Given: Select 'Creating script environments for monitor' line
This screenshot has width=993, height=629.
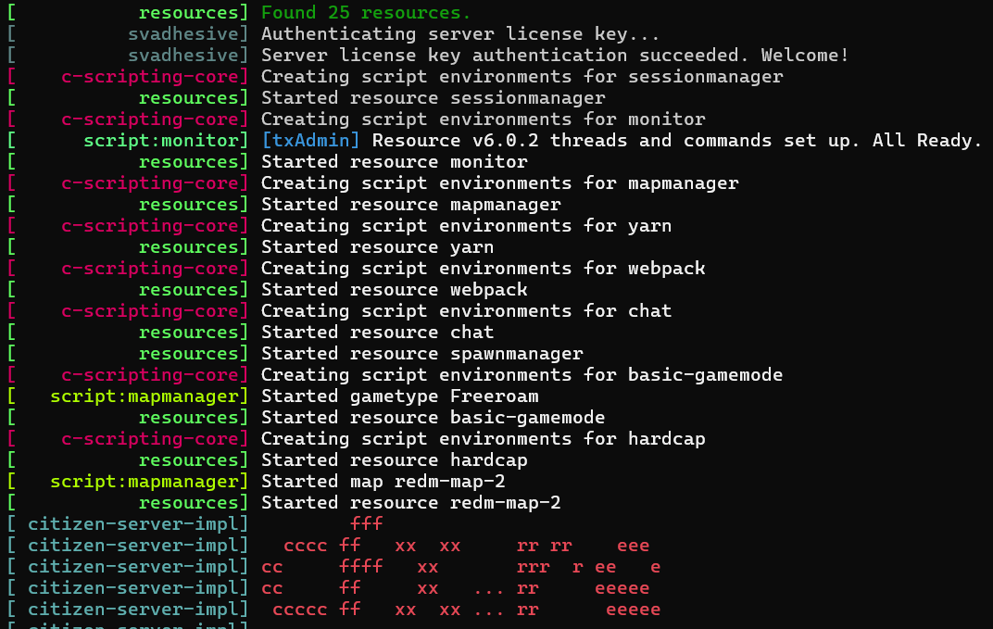Looking at the screenshot, I should click(484, 120).
